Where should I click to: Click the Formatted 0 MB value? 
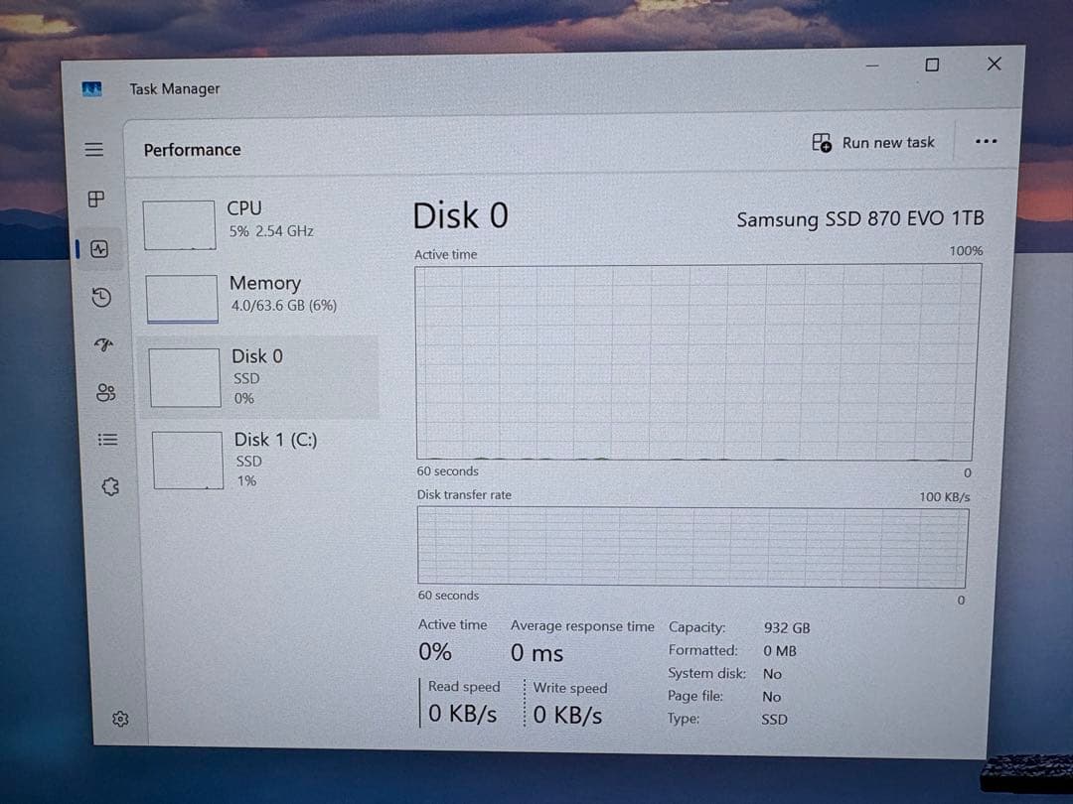pyautogui.click(x=780, y=651)
